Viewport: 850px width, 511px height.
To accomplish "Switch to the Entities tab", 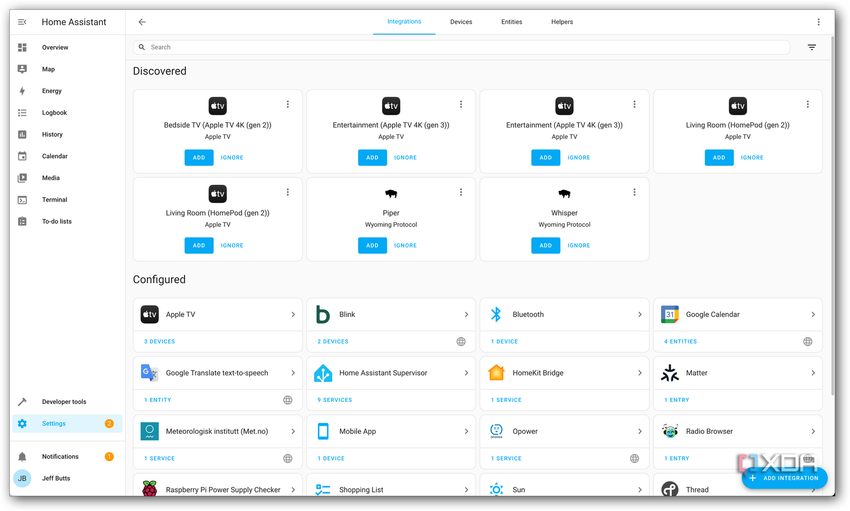I will coord(512,22).
